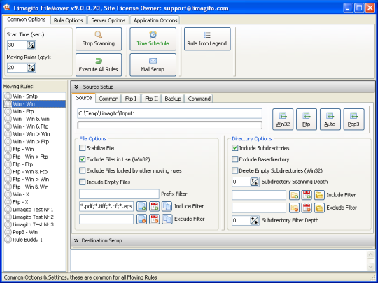Click copy icon beside File Exclude Filter
Image resolution: width=378 pixels, height=283 pixels.
pyautogui.click(x=167, y=219)
